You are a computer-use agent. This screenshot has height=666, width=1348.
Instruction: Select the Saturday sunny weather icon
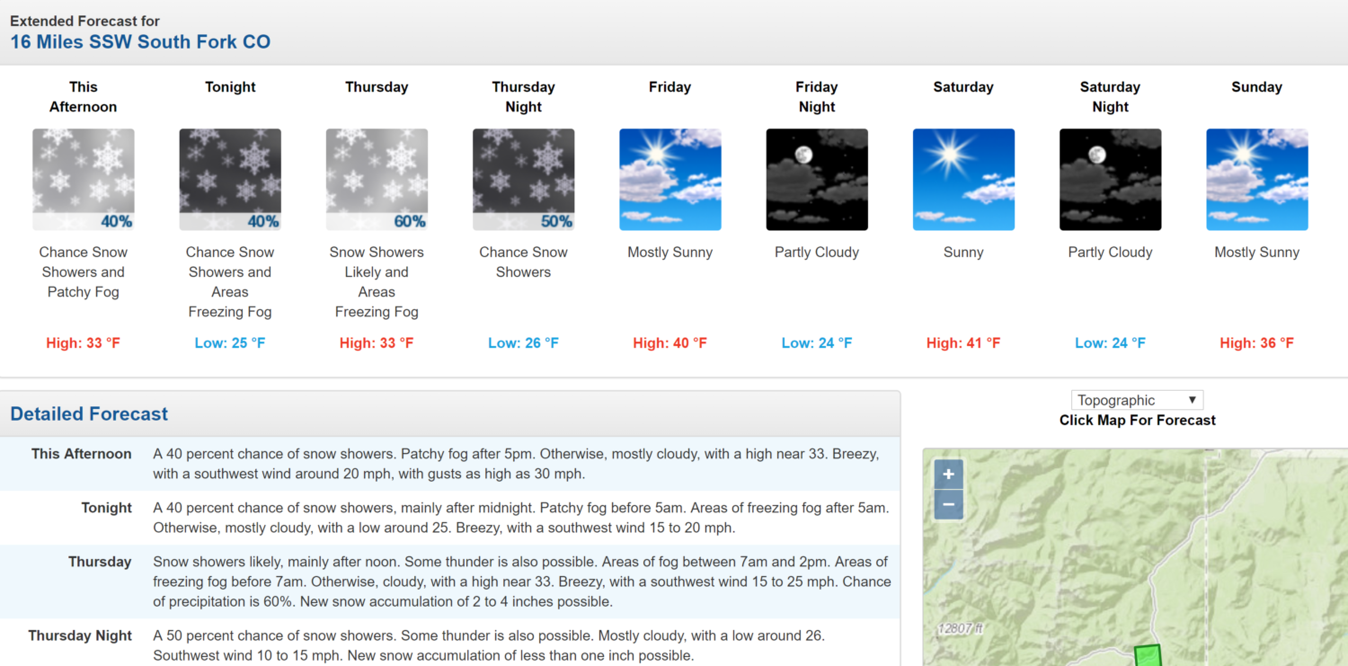963,180
